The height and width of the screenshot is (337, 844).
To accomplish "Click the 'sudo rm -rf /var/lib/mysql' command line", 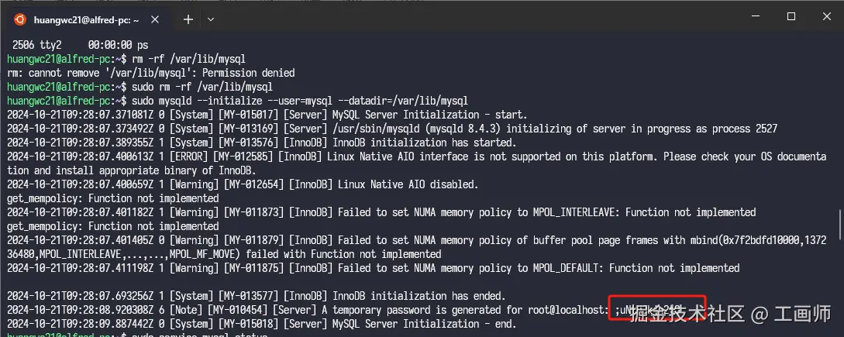I will [140, 87].
